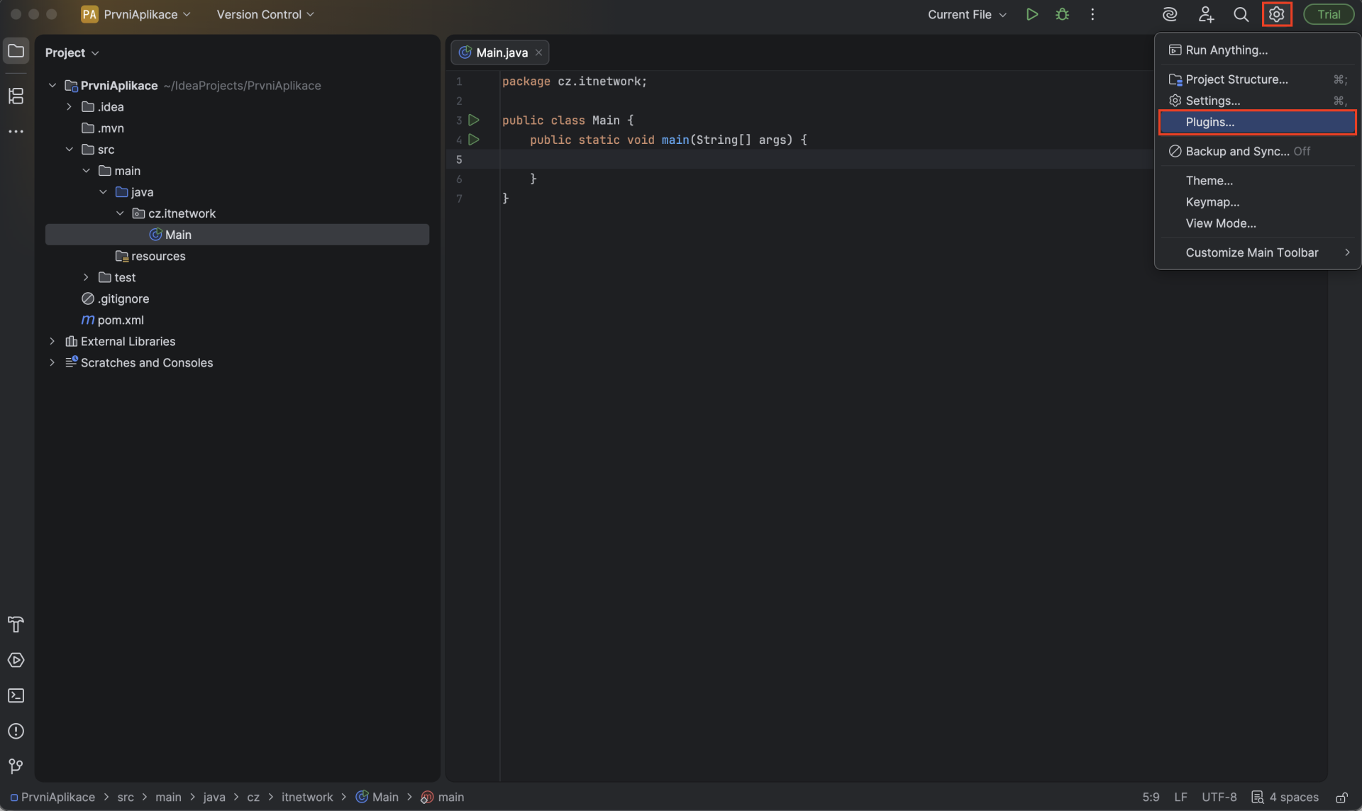Open the Project tool window

(16, 50)
